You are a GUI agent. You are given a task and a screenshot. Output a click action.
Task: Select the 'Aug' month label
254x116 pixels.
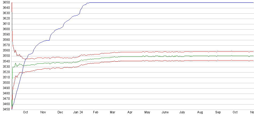pyautogui.click(x=200, y=113)
